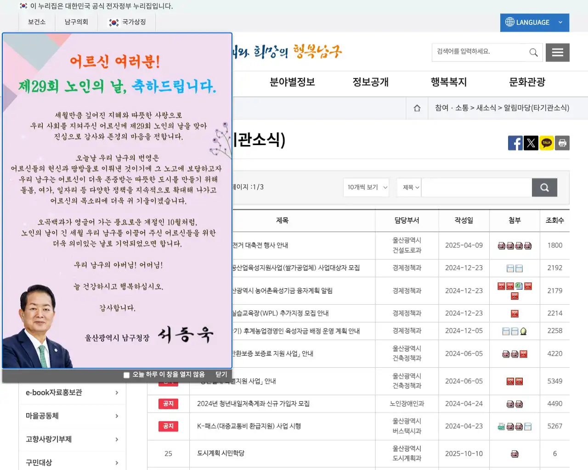Image resolution: width=588 pixels, height=470 pixels.
Task: Open the lightbulb attachment in the 2258 views row
Action: (523, 331)
